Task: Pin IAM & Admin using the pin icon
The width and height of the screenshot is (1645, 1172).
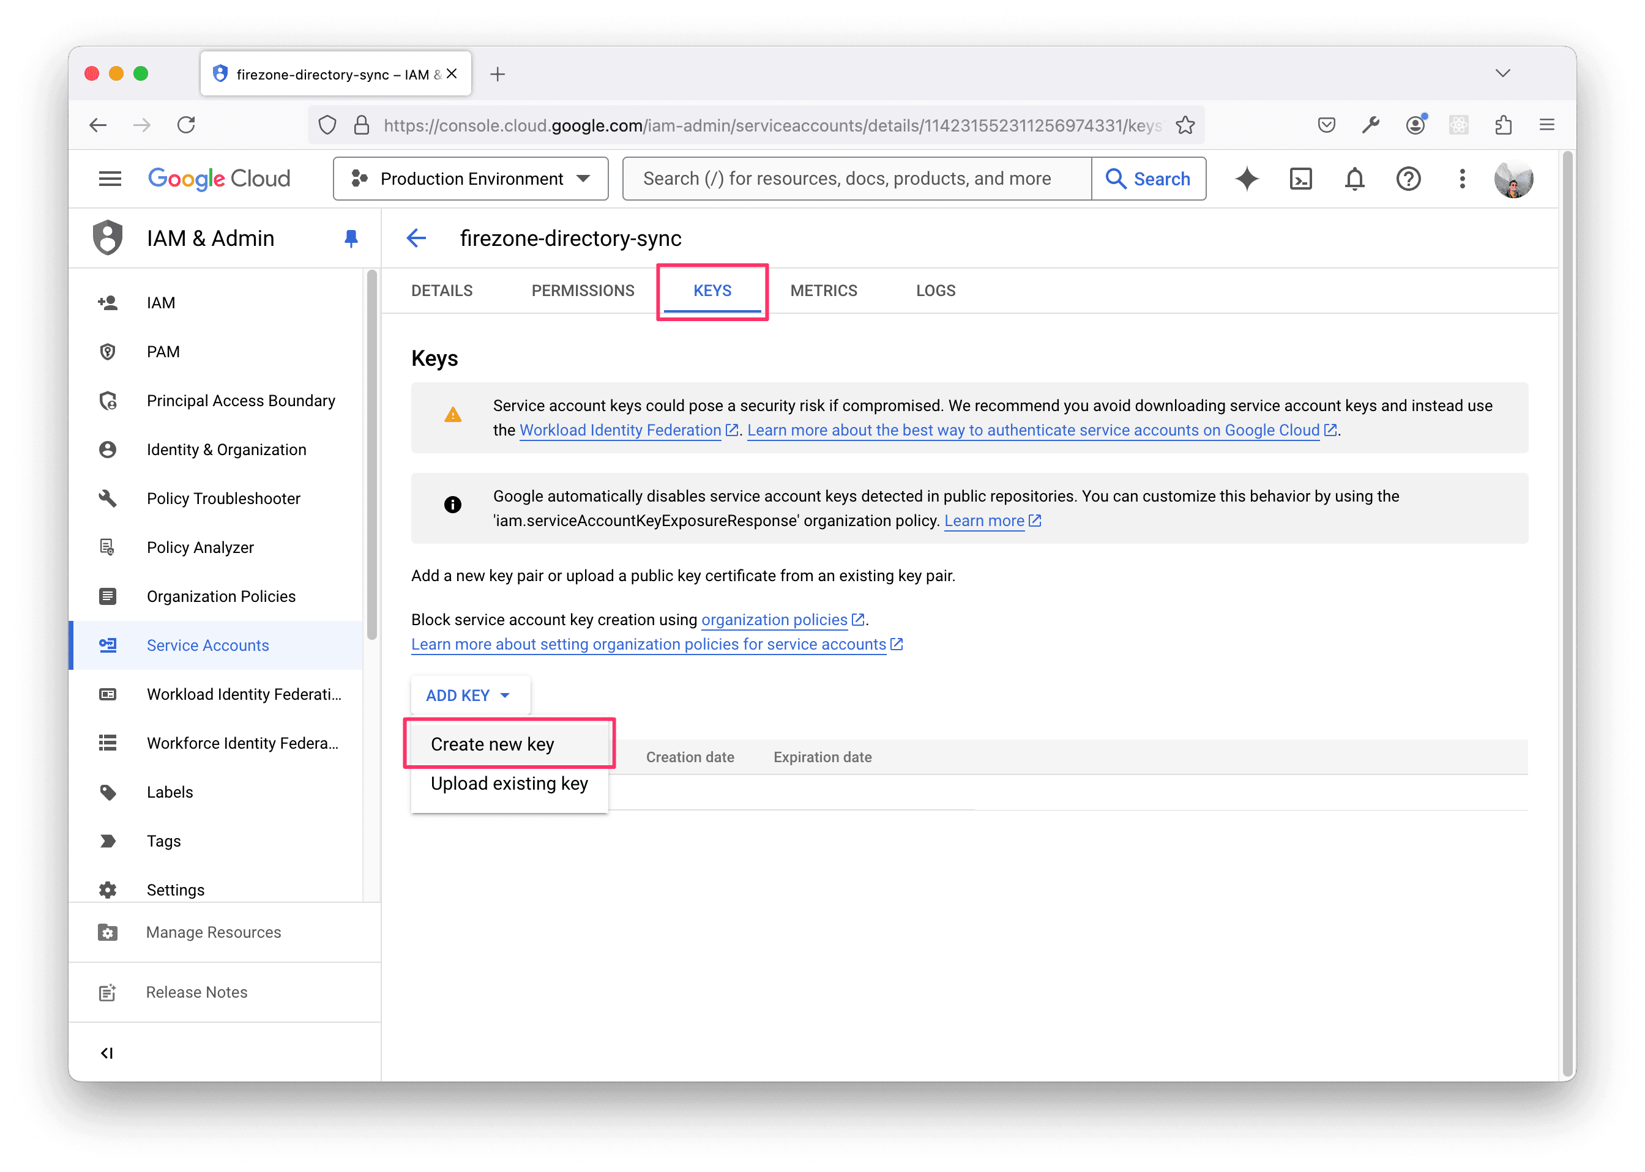Action: [x=351, y=237]
